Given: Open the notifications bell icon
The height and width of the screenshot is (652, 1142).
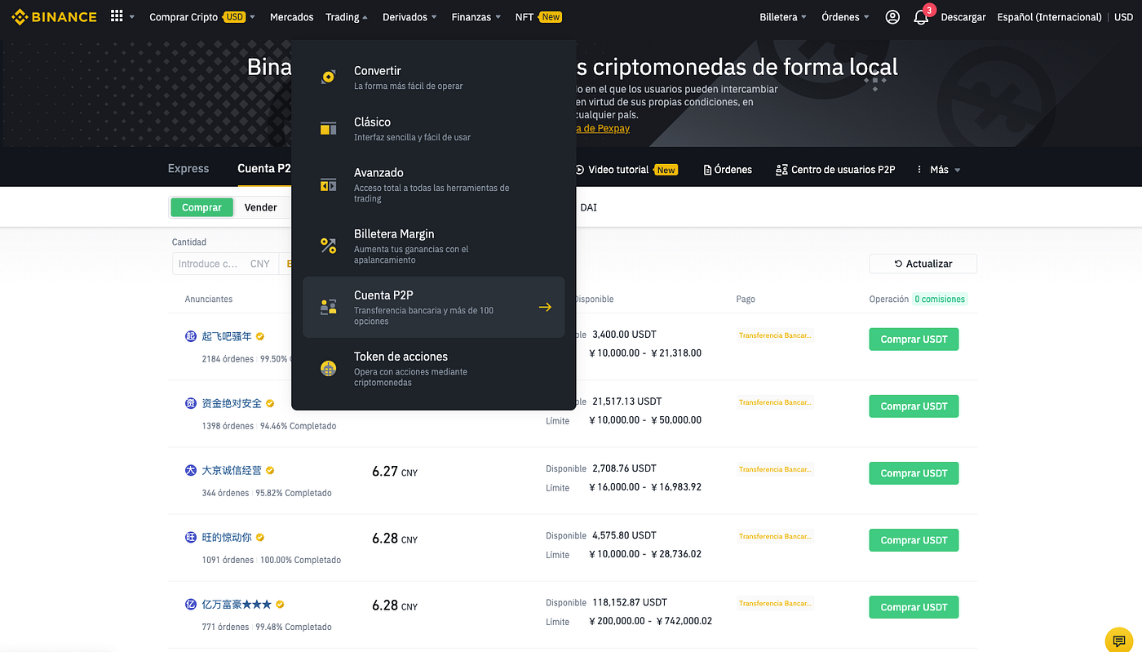Looking at the screenshot, I should [921, 17].
